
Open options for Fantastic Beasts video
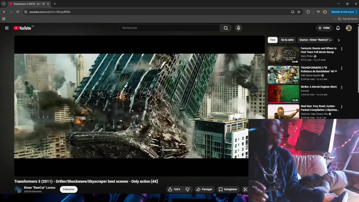point(342,49)
